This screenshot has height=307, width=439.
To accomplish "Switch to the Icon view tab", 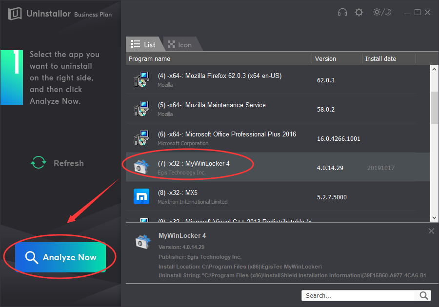I will [x=180, y=44].
